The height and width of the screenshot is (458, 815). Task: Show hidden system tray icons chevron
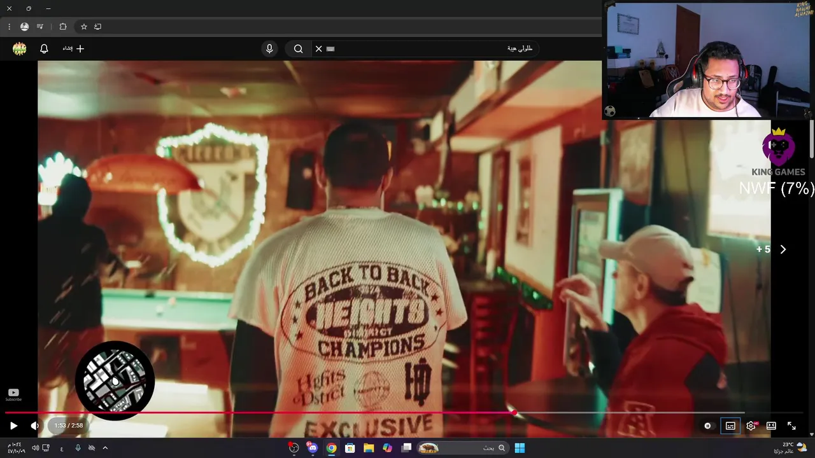pyautogui.click(x=105, y=448)
